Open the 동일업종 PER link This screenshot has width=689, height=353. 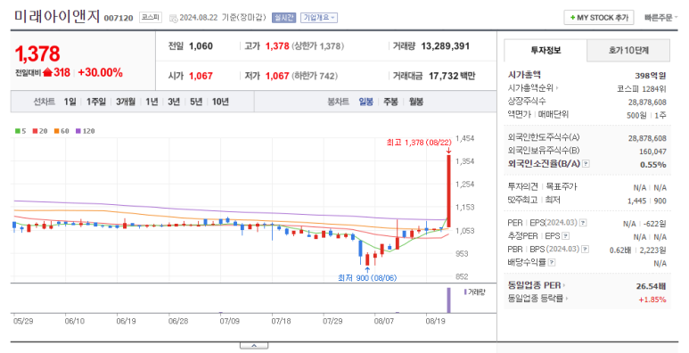pyautogui.click(x=536, y=285)
